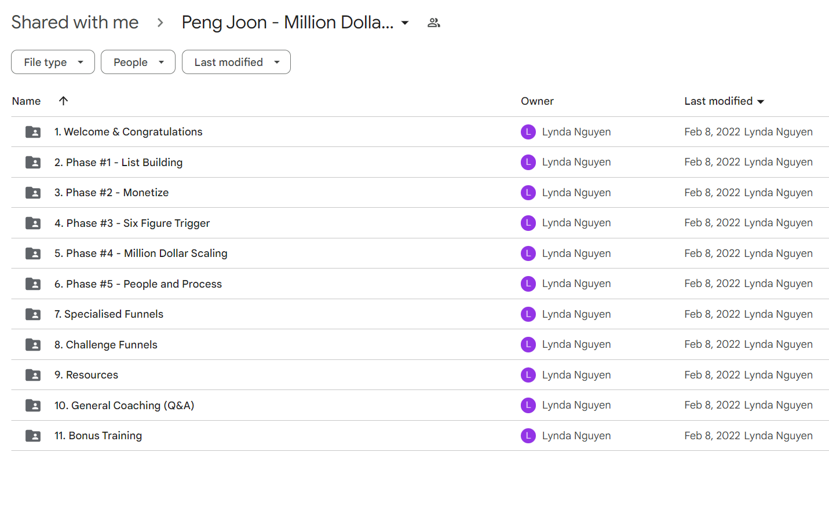Open folder 8. Challenge Funnels
Image resolution: width=829 pixels, height=522 pixels.
[x=106, y=345]
